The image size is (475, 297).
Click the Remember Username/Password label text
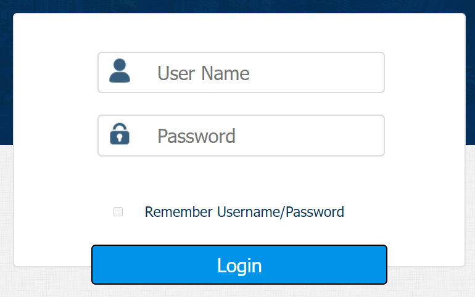point(244,212)
